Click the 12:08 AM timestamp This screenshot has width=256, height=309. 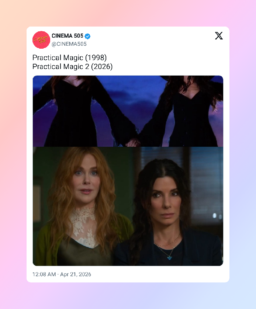pos(44,274)
